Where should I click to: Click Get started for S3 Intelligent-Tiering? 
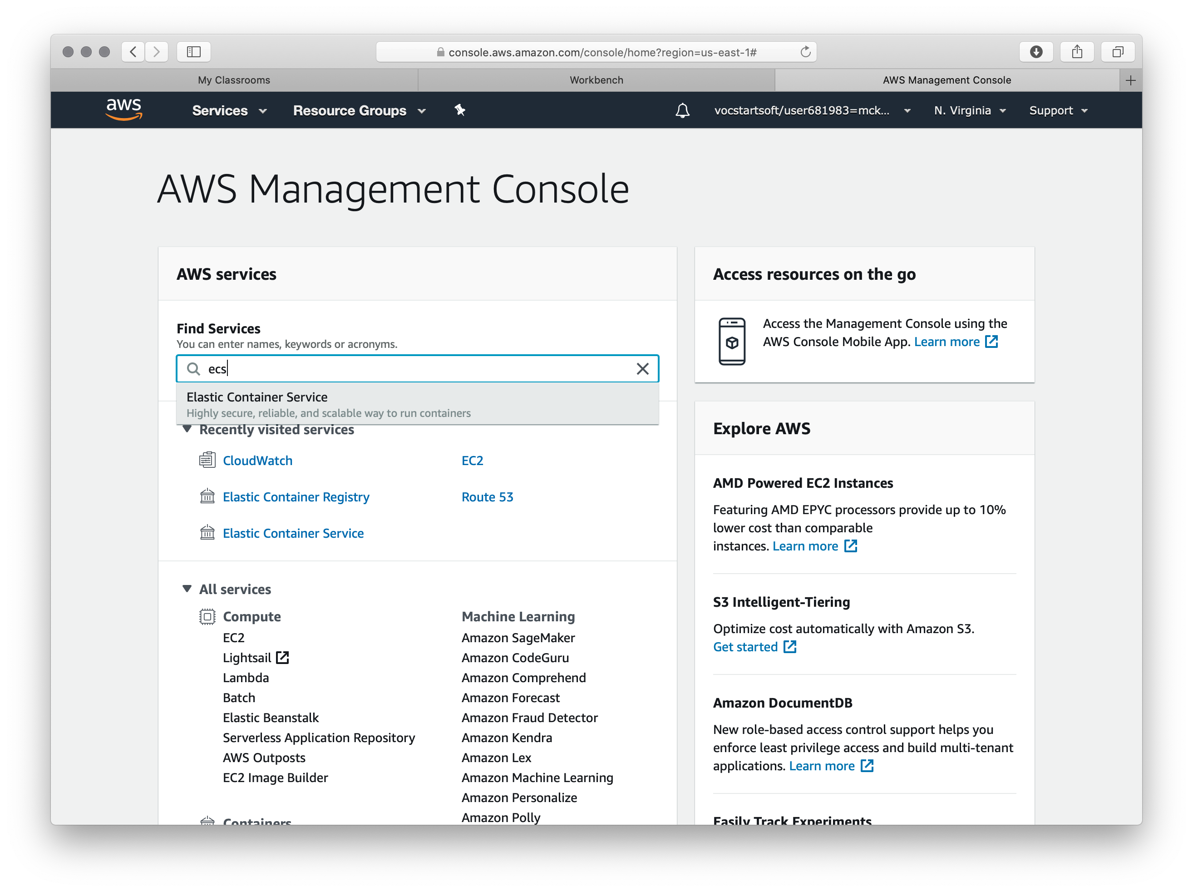(745, 646)
